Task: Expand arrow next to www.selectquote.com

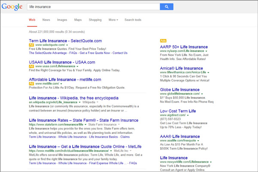Action: (67, 45)
